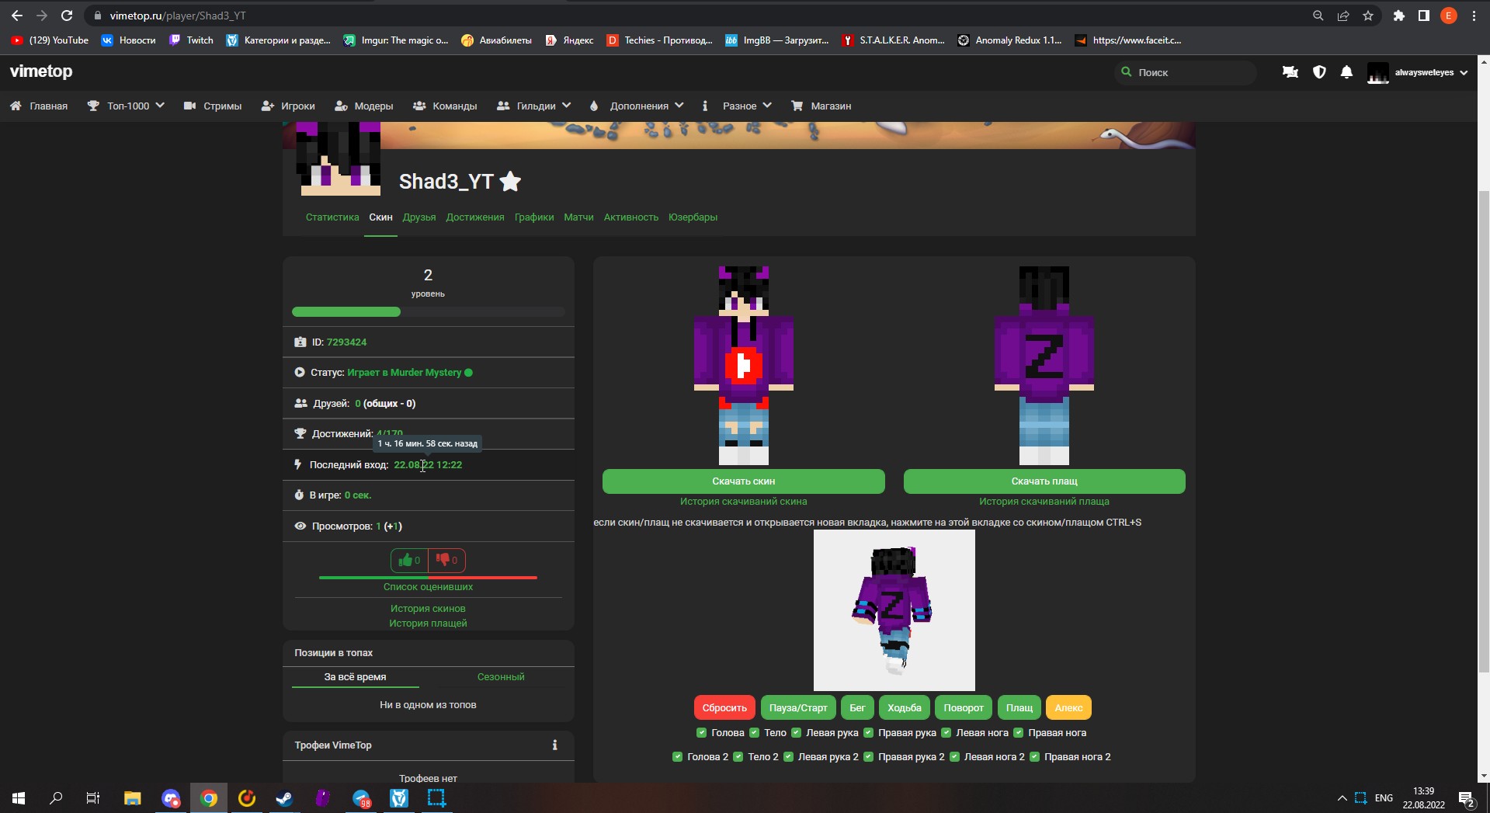Click inside the Поиск search field
Image resolution: width=1490 pixels, height=813 pixels.
tap(1184, 71)
